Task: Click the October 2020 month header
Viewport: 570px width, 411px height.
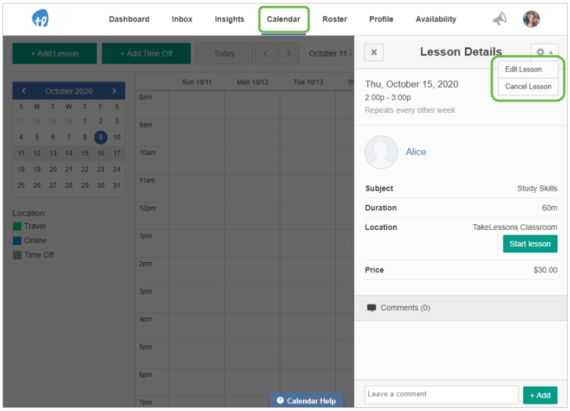Action: 69,91
